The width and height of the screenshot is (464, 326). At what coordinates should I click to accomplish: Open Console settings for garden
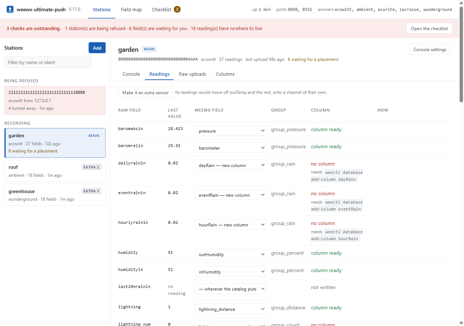point(430,50)
